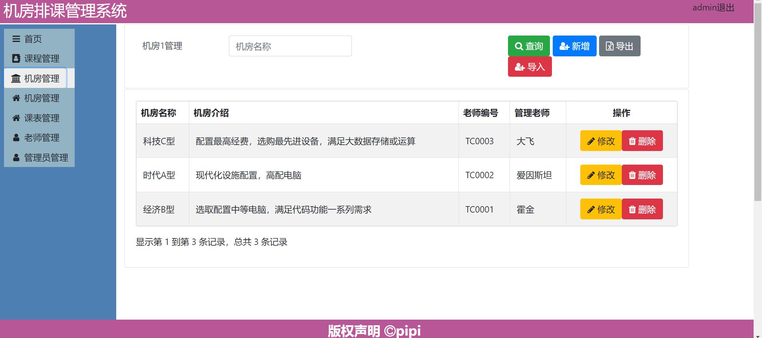The height and width of the screenshot is (338, 762).
Task: Click the gray 导出 button
Action: click(x=619, y=46)
